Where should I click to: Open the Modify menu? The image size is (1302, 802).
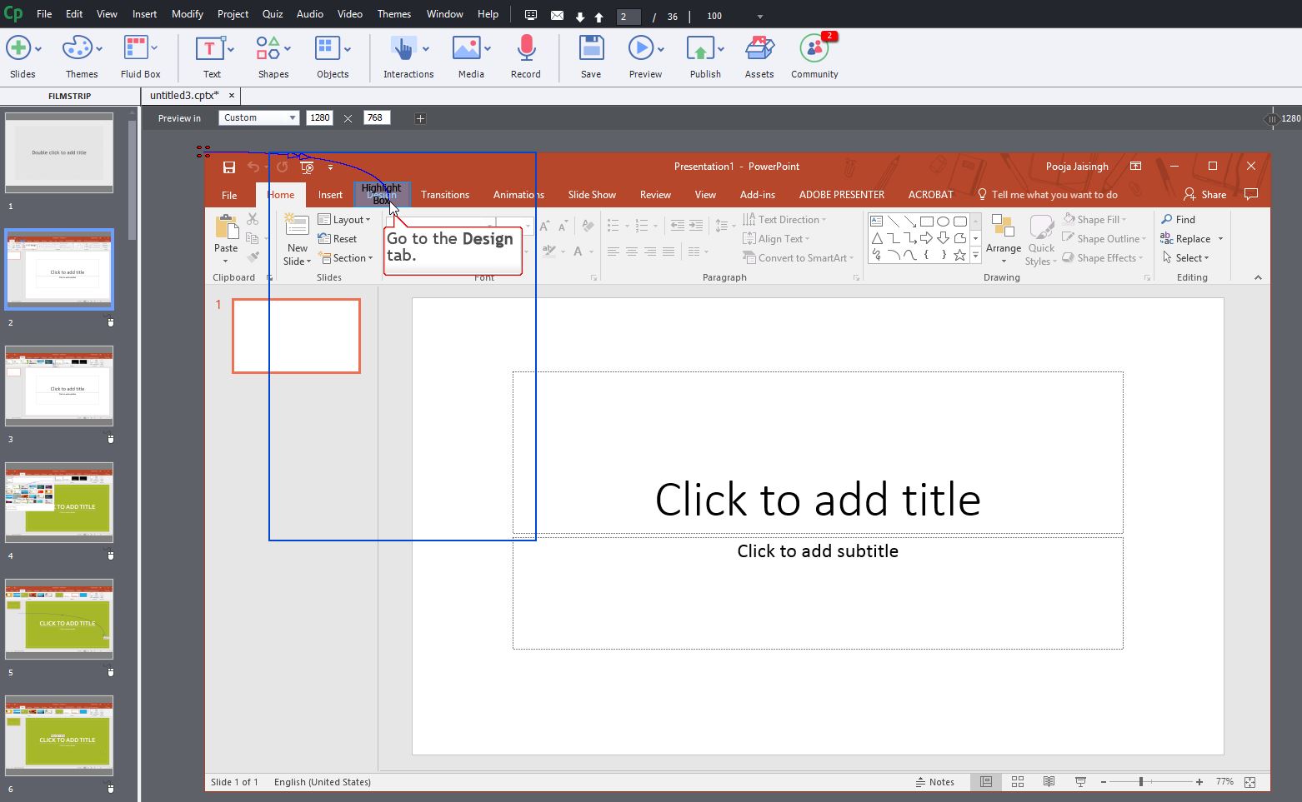coord(187,14)
